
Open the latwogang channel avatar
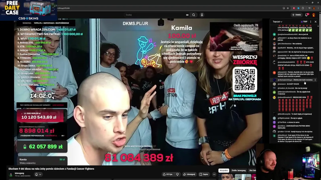[11, 174]
